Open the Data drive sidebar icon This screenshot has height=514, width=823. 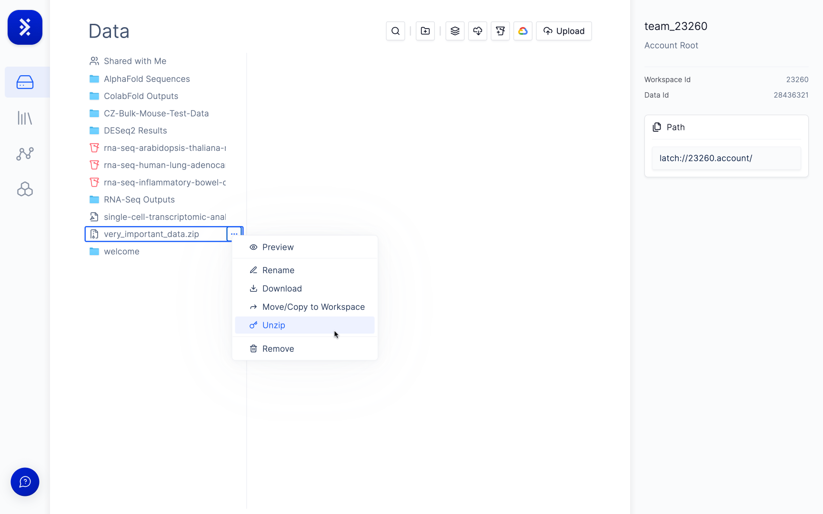coord(25,82)
